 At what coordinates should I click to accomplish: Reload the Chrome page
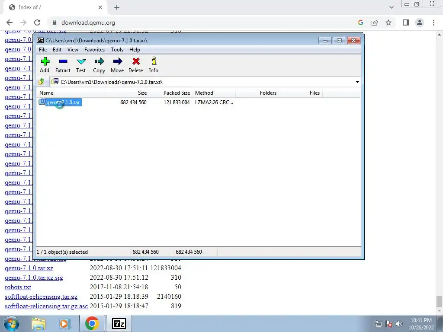[37, 22]
